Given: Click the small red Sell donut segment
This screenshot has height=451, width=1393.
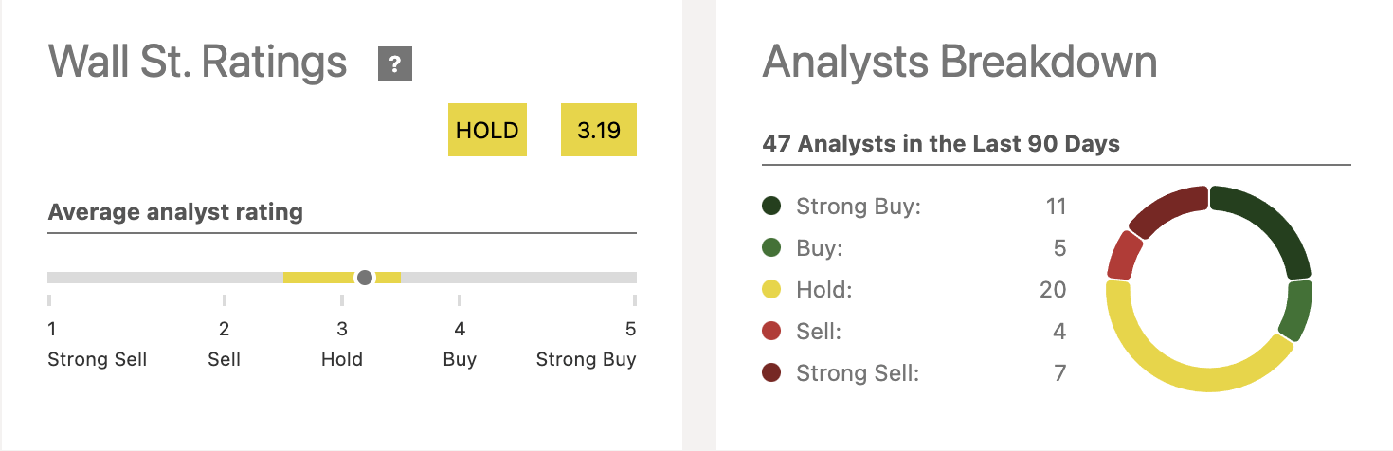Looking at the screenshot, I should tap(1124, 256).
